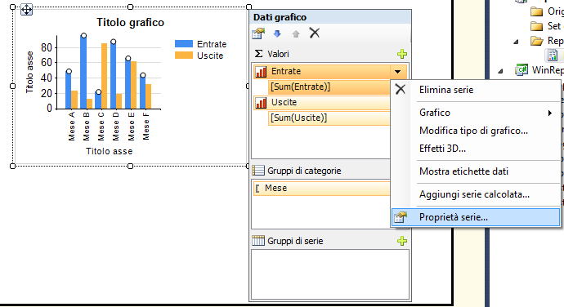Open the Entrate series dropdown arrow

pyautogui.click(x=397, y=72)
